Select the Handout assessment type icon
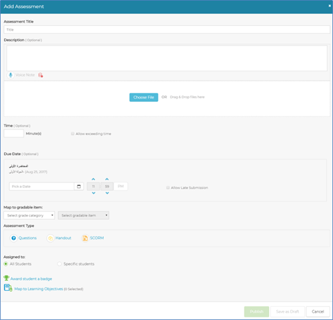Image resolution: width=333 pixels, height=320 pixels. click(51, 238)
